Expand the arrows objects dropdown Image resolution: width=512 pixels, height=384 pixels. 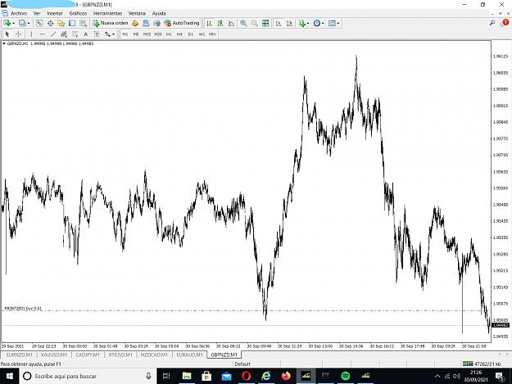tap(113, 34)
